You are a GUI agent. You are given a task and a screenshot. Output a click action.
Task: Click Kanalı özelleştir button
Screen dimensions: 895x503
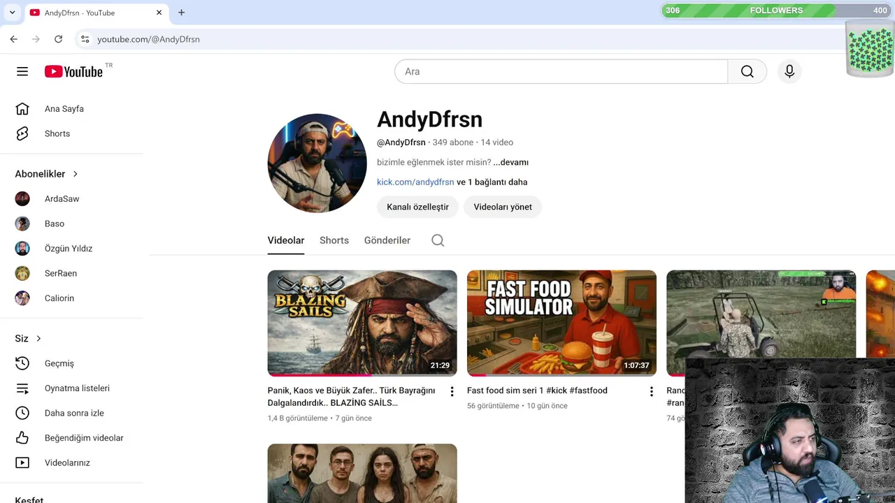(417, 207)
